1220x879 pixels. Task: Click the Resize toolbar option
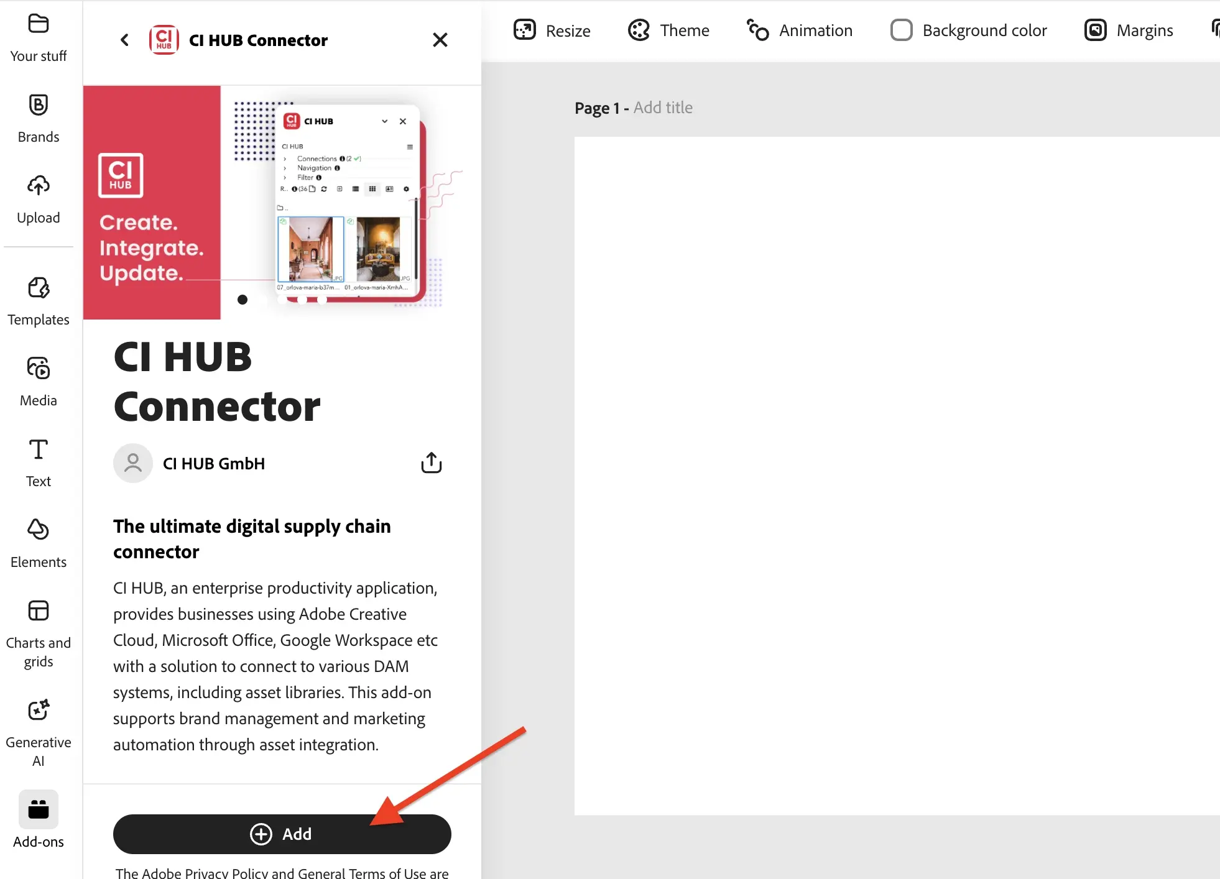[x=552, y=30]
